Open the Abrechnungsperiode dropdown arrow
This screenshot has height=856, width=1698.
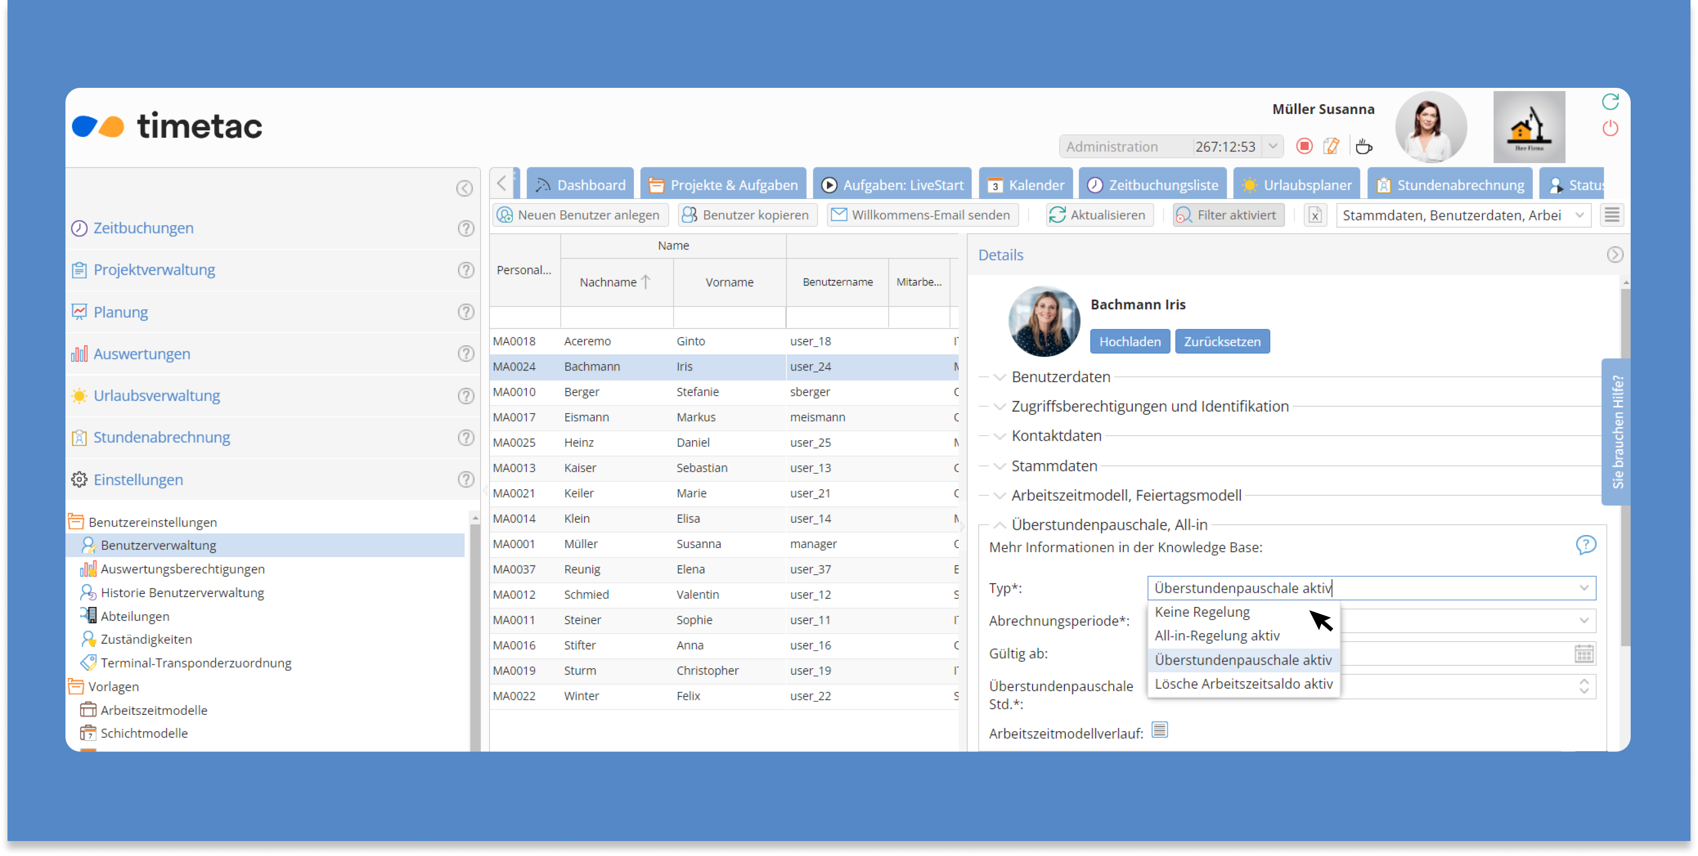tap(1583, 621)
